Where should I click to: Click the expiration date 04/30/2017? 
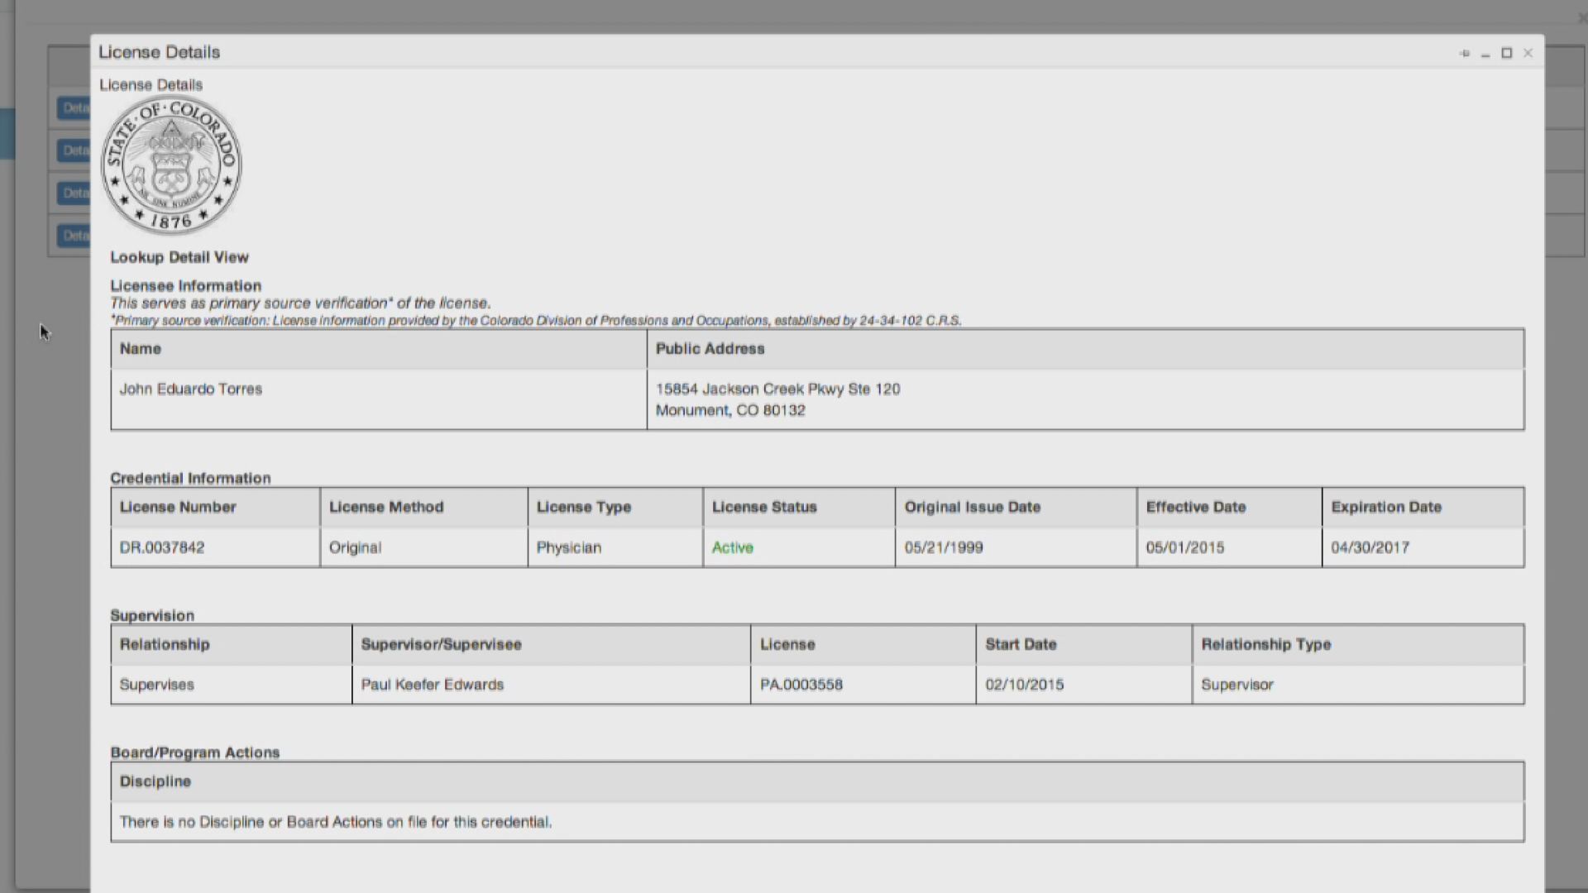[1370, 547]
